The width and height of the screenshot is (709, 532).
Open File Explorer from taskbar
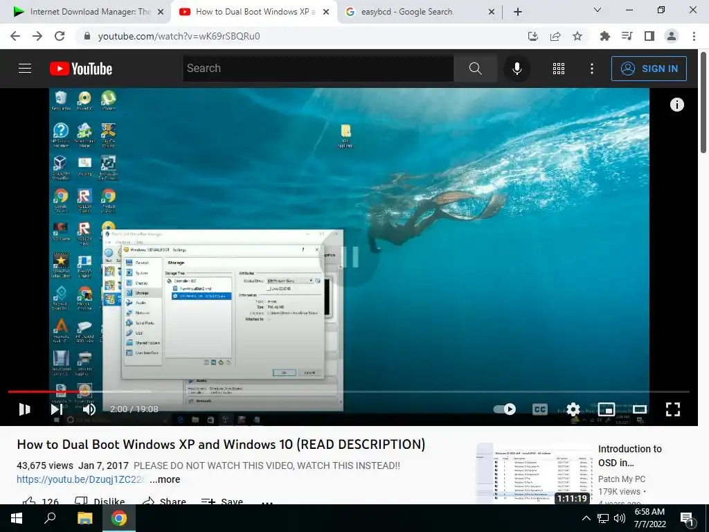84,518
